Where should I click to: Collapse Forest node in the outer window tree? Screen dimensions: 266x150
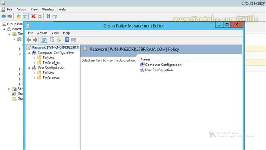tap(4, 29)
